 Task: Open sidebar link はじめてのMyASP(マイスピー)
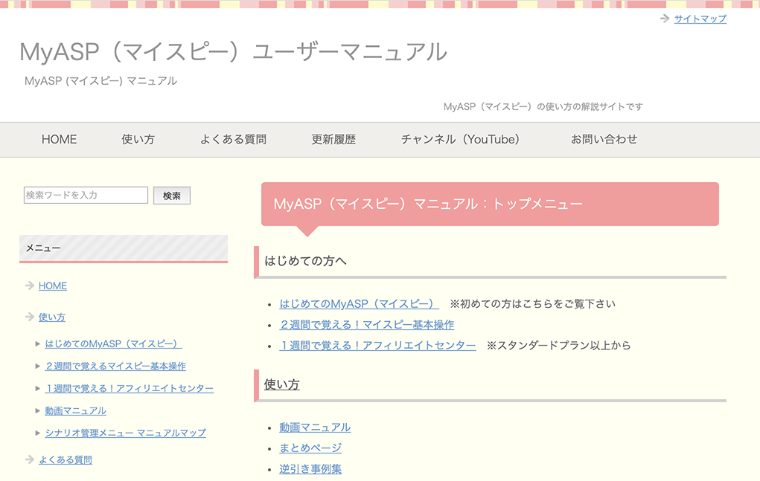click(x=113, y=344)
